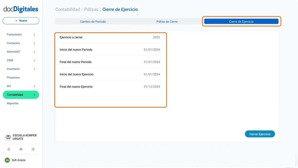Expand the CRM chevron arrow
Screen dimensions: 298x168
(34, 60)
